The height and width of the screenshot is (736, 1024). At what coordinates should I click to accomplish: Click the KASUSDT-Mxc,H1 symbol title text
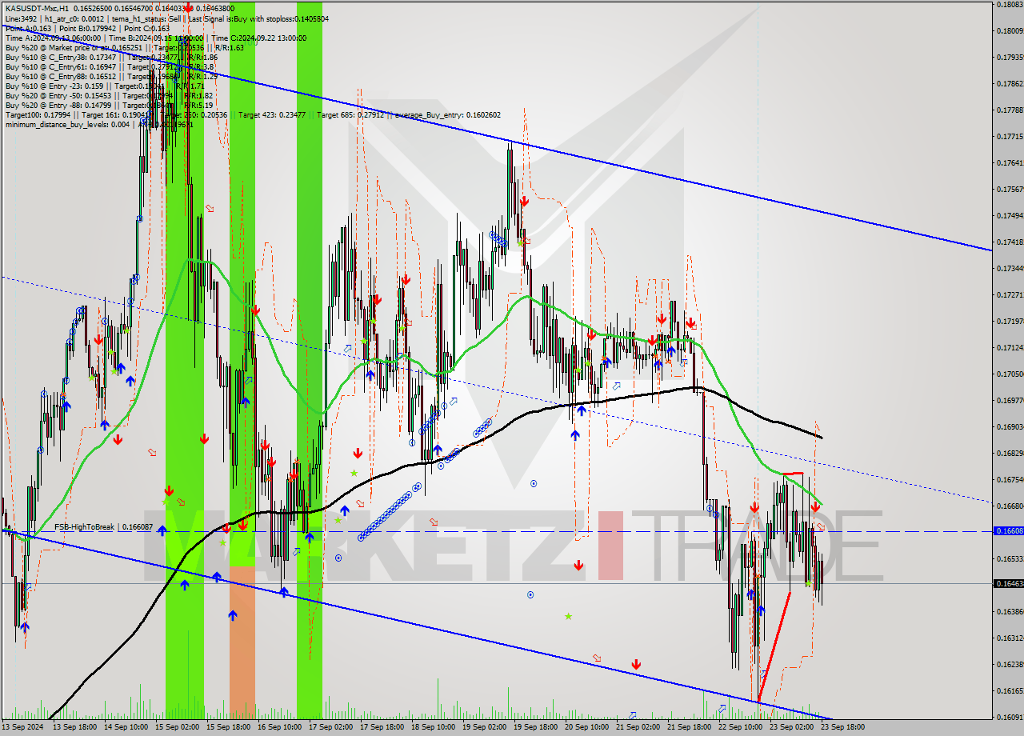click(x=37, y=9)
